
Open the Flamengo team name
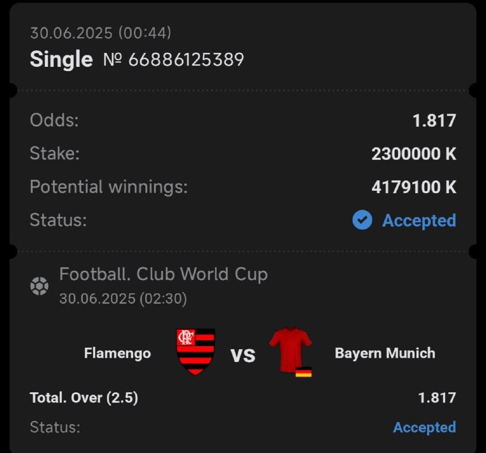tap(117, 353)
